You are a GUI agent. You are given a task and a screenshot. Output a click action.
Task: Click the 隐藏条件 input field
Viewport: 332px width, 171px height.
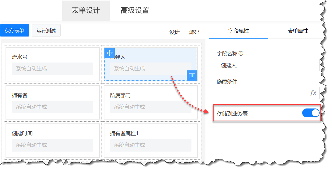pyautogui.click(x=264, y=93)
